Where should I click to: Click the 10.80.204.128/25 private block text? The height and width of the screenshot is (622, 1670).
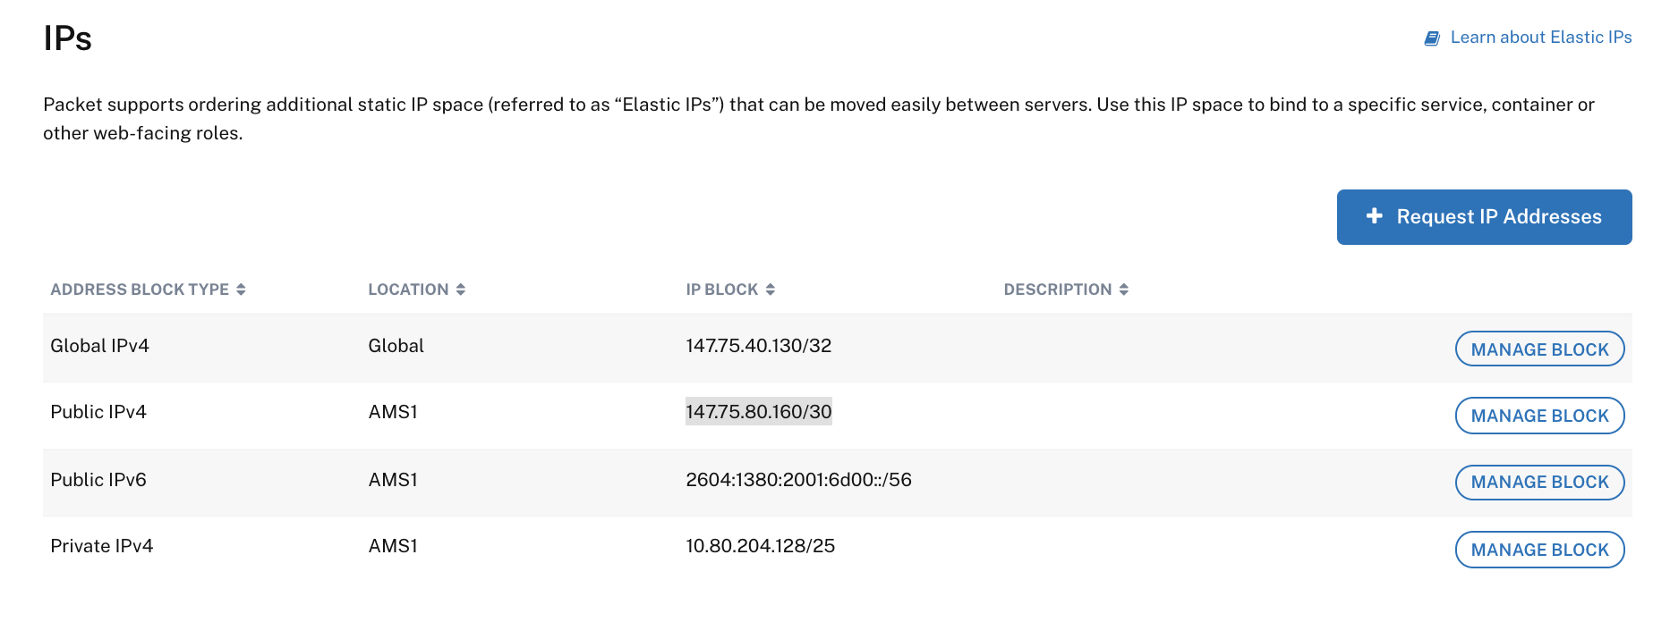click(x=760, y=546)
